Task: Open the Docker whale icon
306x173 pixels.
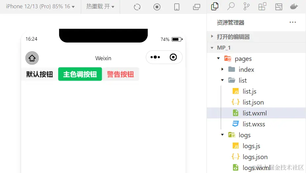Action: pos(294,7)
